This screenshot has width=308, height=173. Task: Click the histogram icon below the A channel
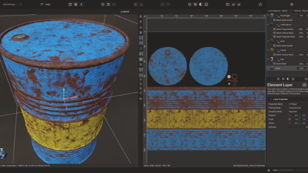coord(141,98)
